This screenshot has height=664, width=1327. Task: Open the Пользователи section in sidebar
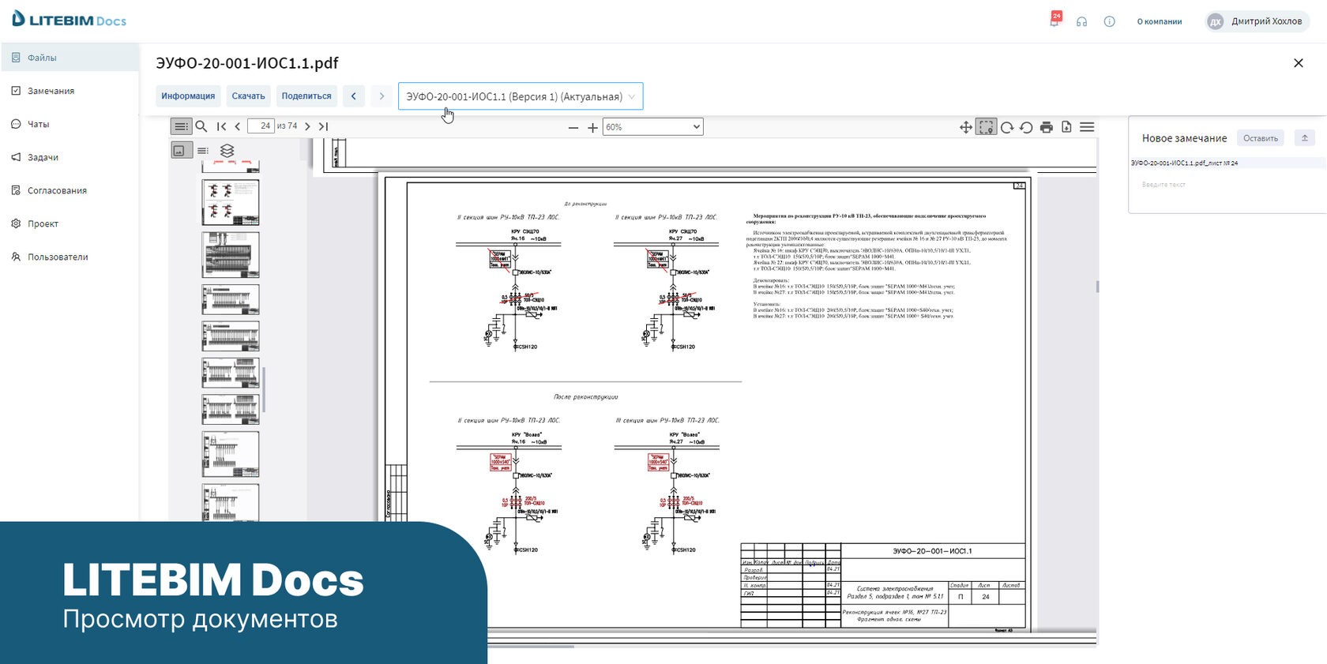point(70,257)
